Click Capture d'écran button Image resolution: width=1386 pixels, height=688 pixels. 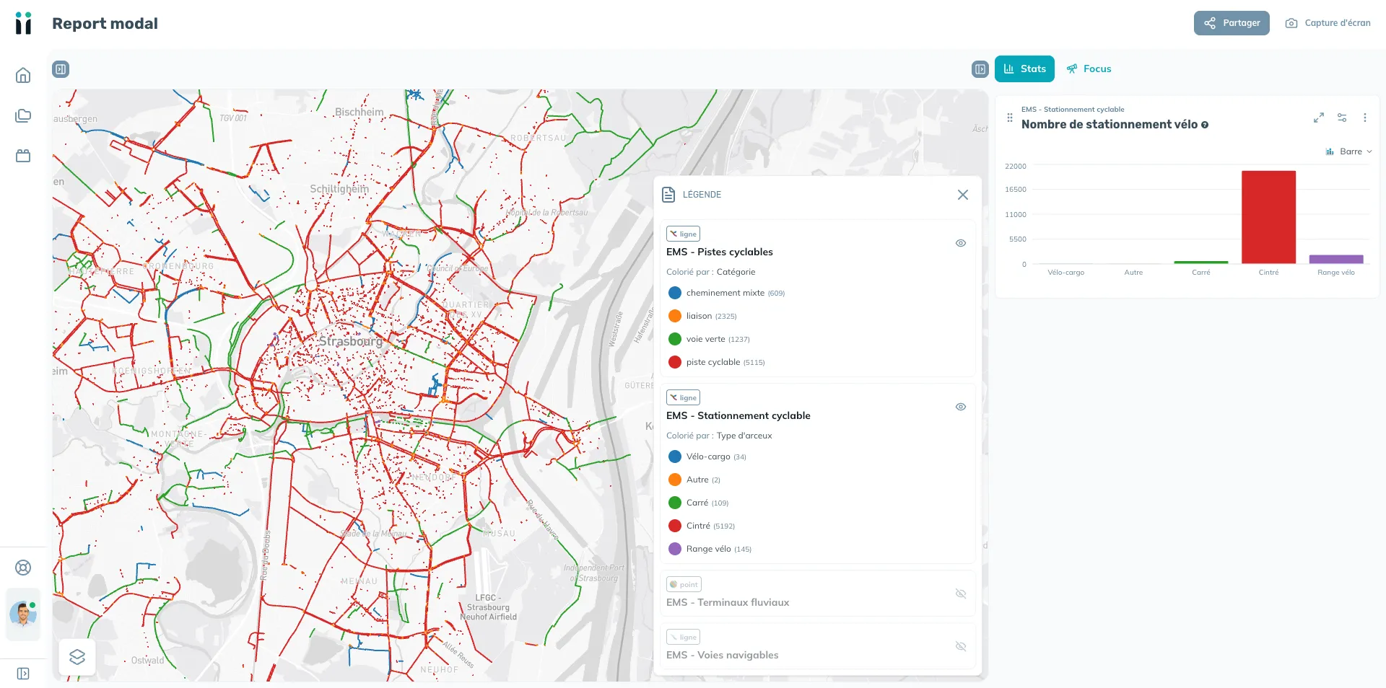click(1328, 23)
